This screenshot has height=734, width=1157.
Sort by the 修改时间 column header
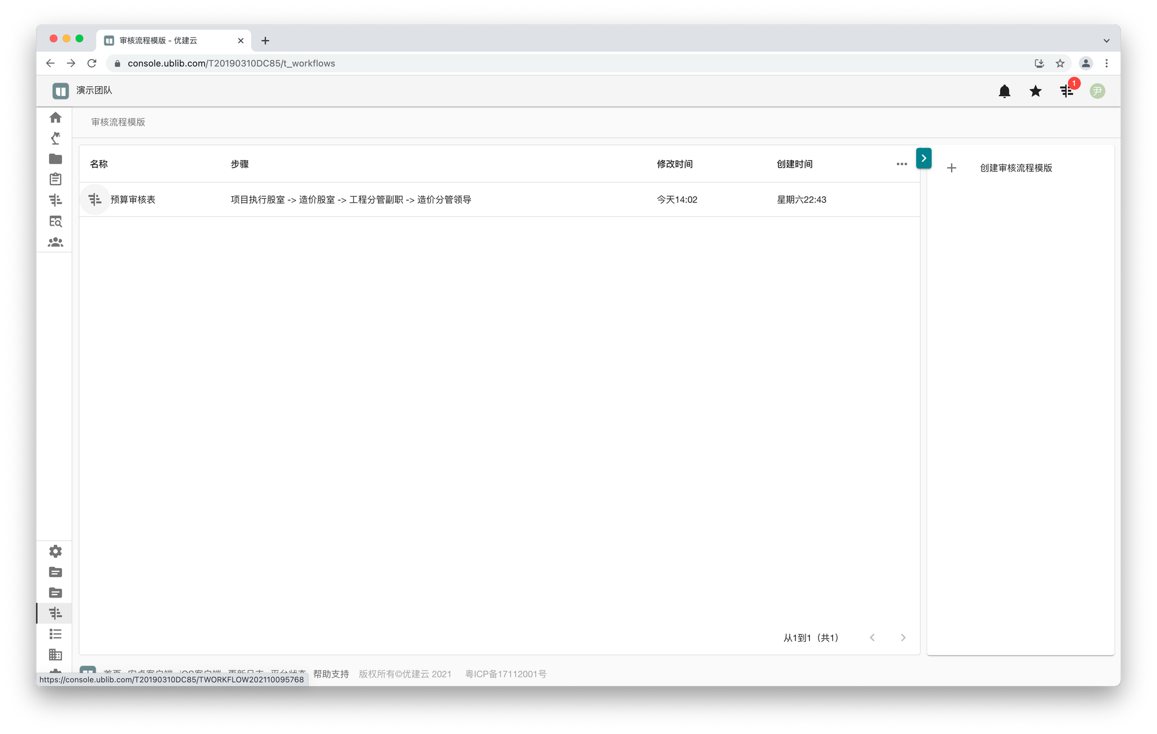(675, 164)
